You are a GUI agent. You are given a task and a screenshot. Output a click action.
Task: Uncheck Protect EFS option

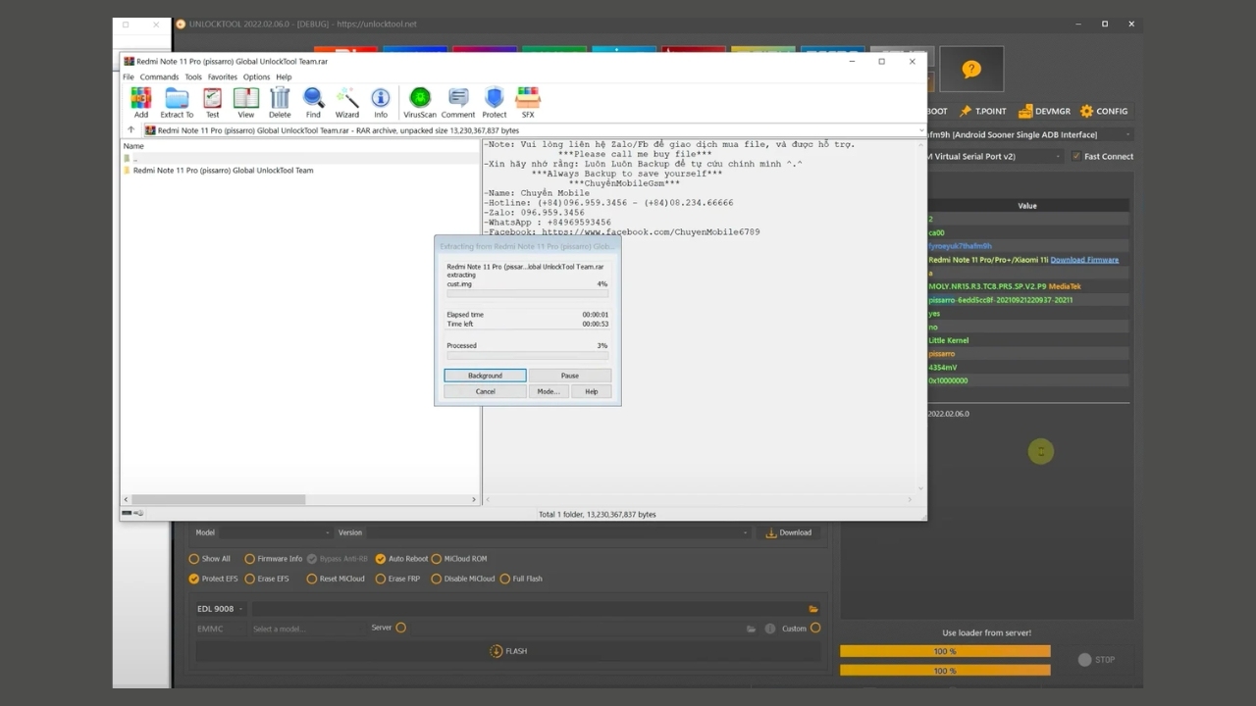click(x=193, y=579)
